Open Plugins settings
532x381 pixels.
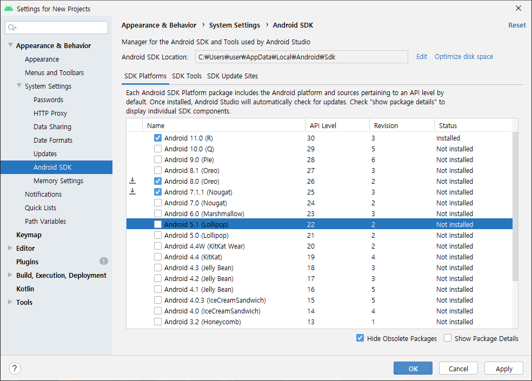pos(27,262)
